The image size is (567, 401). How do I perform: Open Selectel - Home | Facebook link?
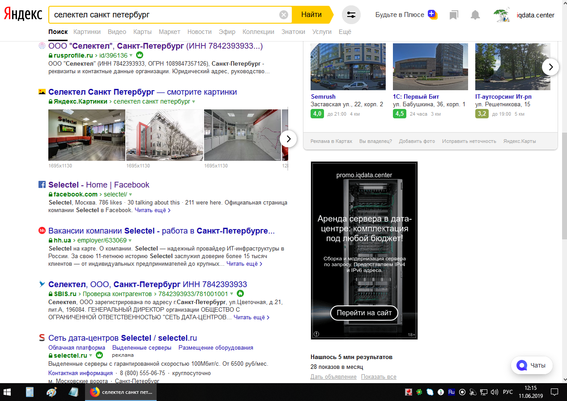pos(99,184)
